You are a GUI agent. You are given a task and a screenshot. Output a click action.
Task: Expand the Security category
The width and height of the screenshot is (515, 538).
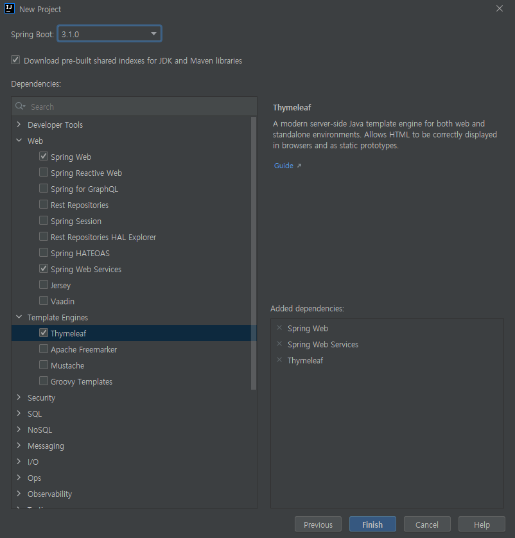click(19, 397)
